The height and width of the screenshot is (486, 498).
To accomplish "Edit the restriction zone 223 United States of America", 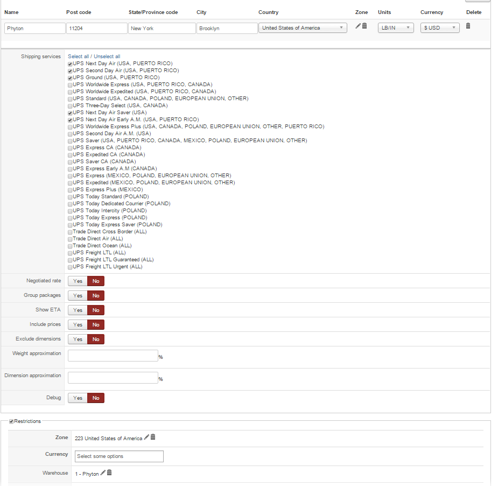I will click(146, 437).
